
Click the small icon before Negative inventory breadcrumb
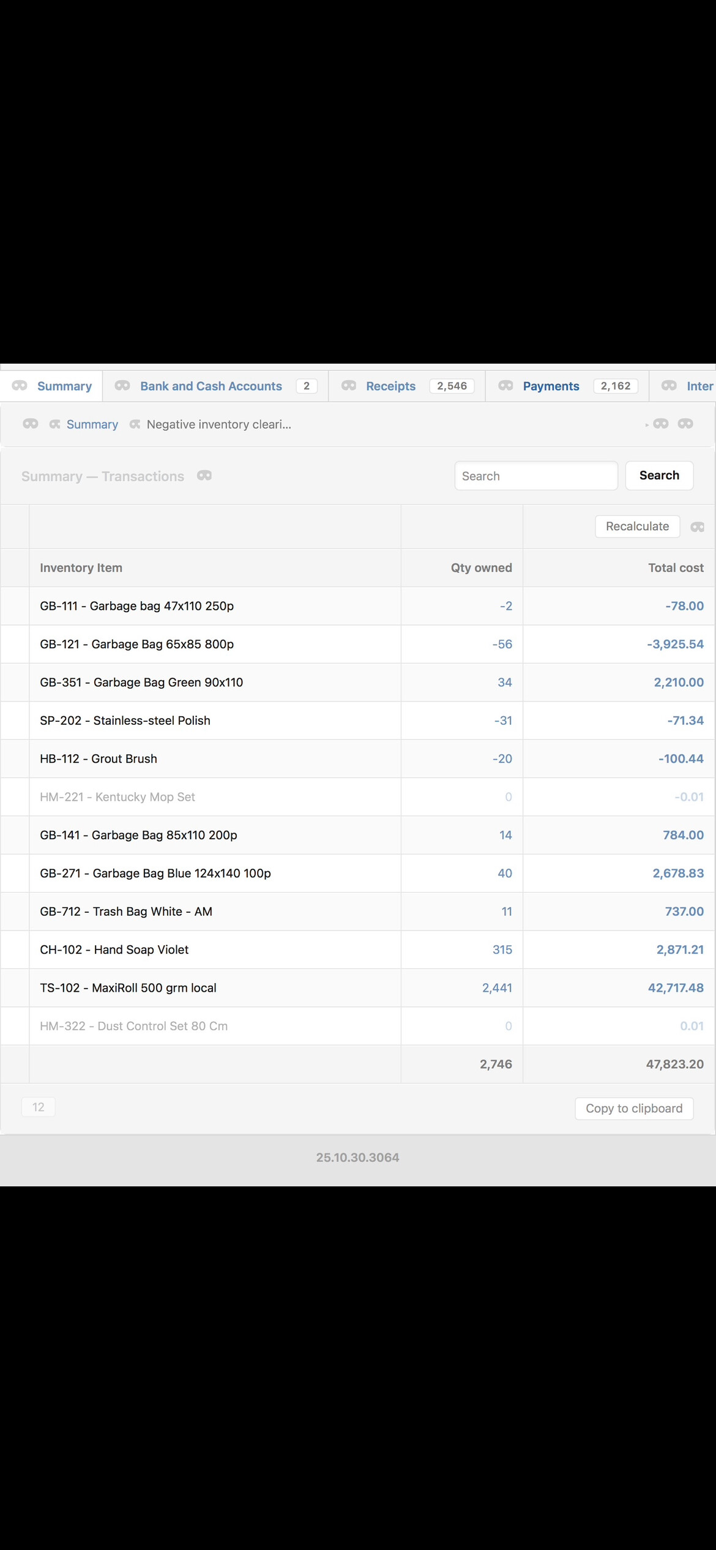135,424
